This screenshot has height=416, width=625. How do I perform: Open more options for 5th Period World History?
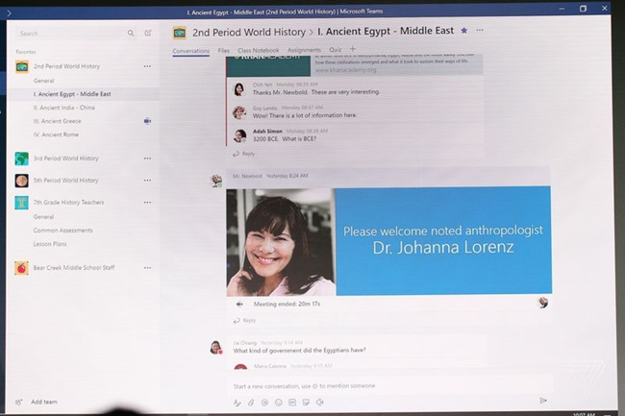pyautogui.click(x=147, y=181)
